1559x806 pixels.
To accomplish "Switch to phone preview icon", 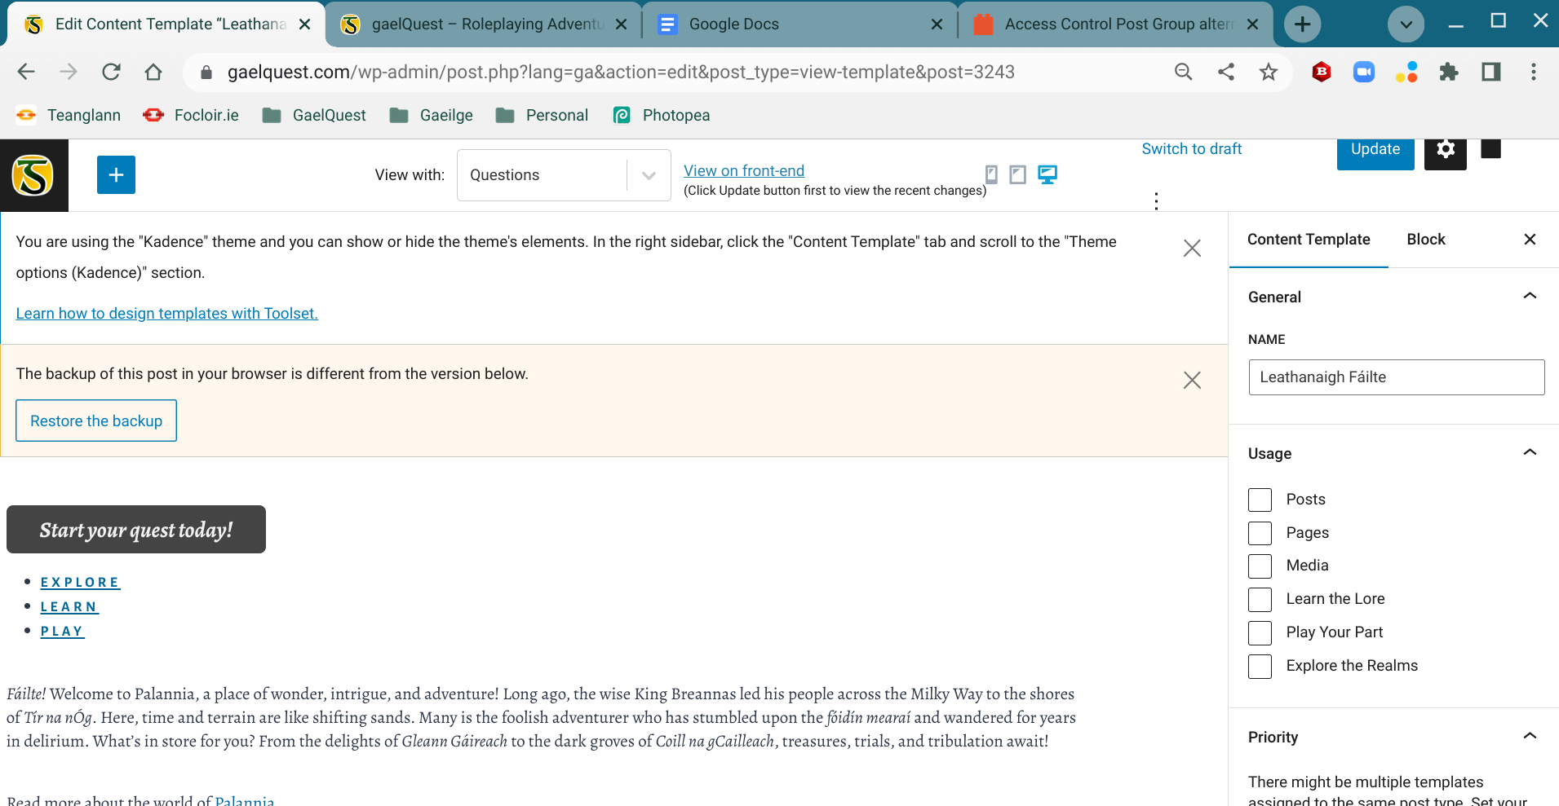I will (991, 174).
